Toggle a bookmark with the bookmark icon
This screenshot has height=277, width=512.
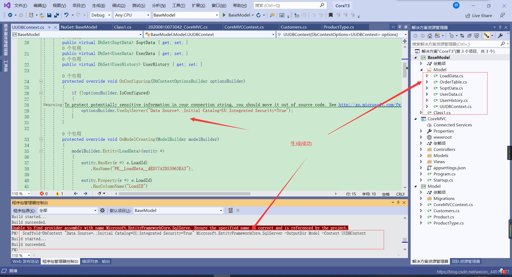coord(331,15)
